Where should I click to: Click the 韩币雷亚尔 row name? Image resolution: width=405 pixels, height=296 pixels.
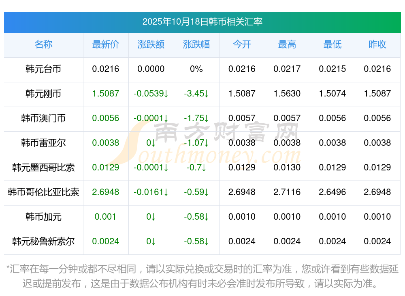[x=43, y=143]
